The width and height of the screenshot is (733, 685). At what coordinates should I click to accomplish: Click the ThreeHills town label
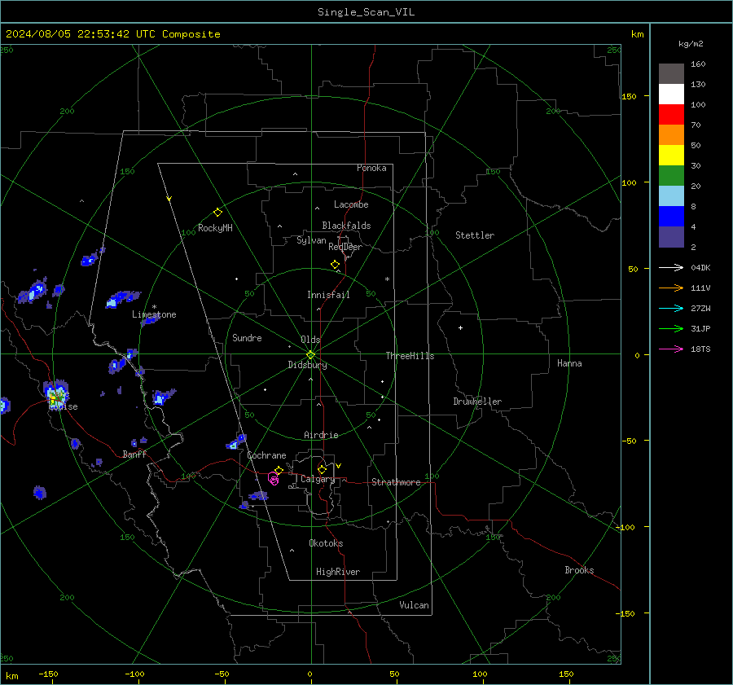pos(410,356)
